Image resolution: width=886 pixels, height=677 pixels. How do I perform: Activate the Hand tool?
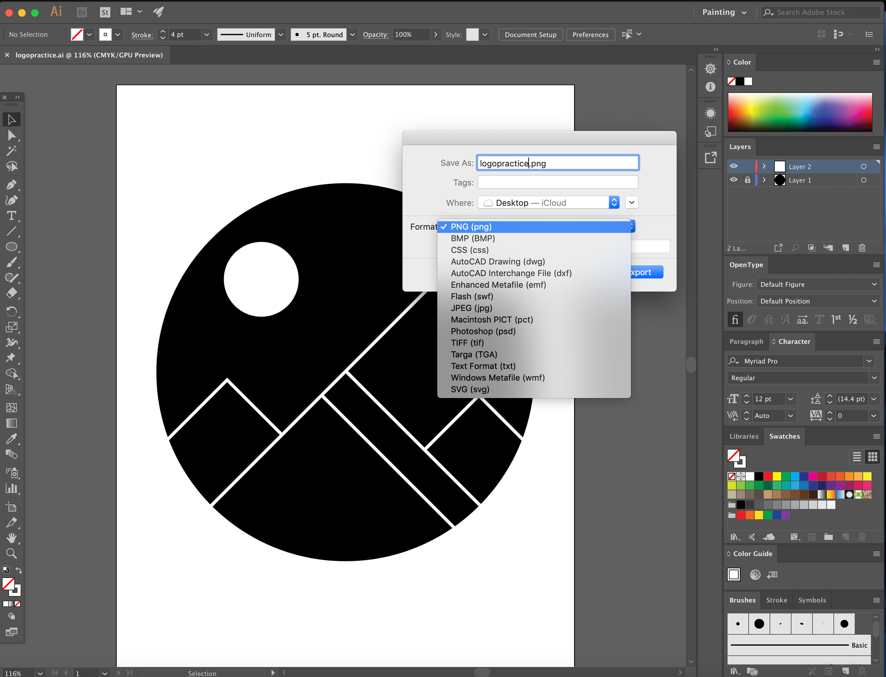pyautogui.click(x=12, y=538)
